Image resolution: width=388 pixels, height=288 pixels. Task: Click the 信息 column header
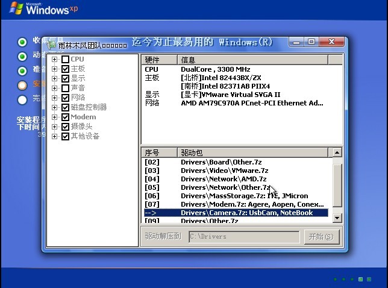tap(252, 60)
